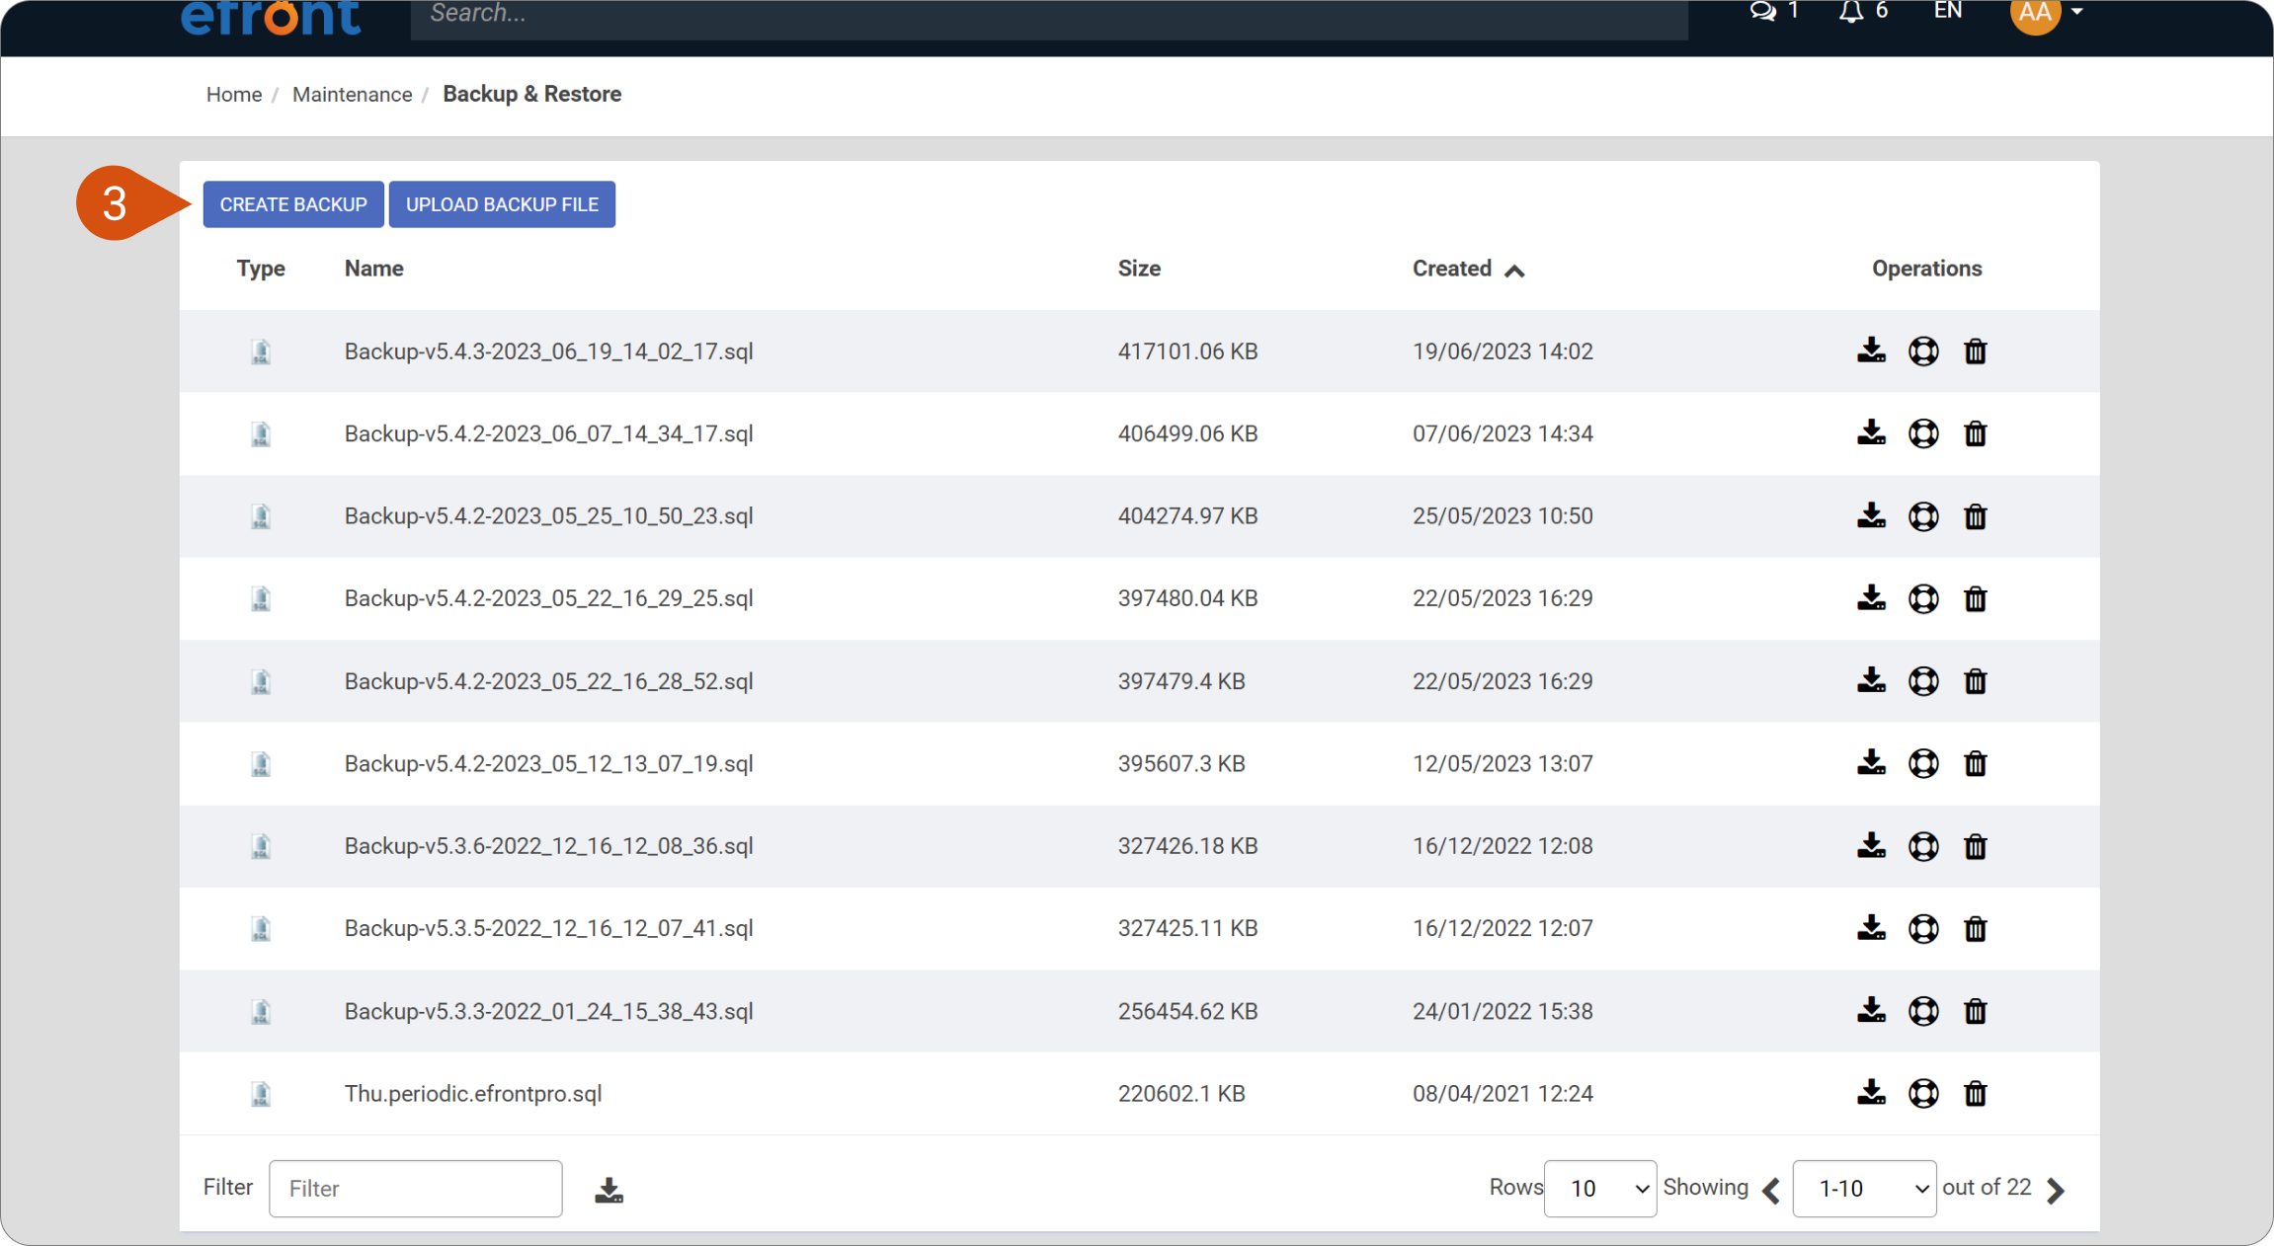Screen dimensions: 2274x1246
Task: Delete Backup-v5.4.2-2023_05_22_16_28_52.sql
Action: coord(1975,681)
